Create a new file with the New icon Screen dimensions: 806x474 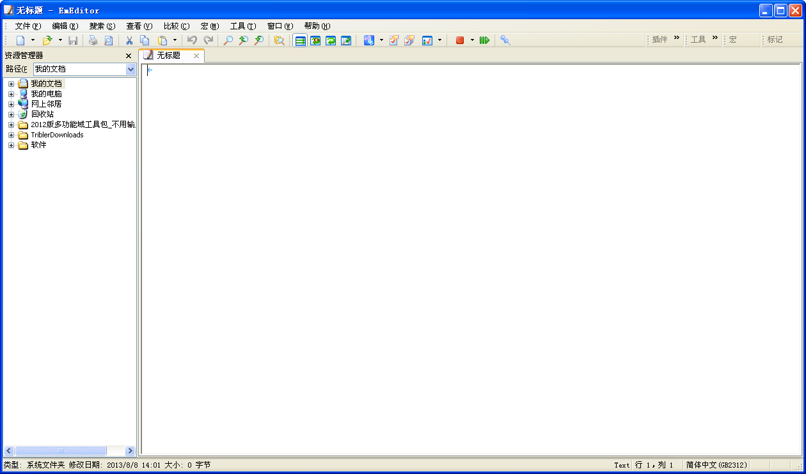coord(20,40)
